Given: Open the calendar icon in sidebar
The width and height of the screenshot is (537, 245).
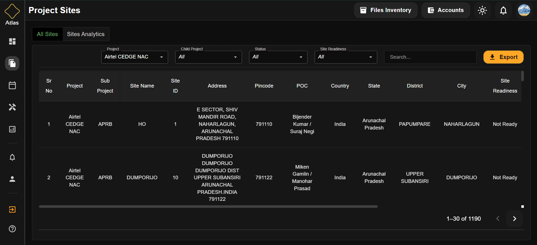Looking at the screenshot, I should point(12,85).
